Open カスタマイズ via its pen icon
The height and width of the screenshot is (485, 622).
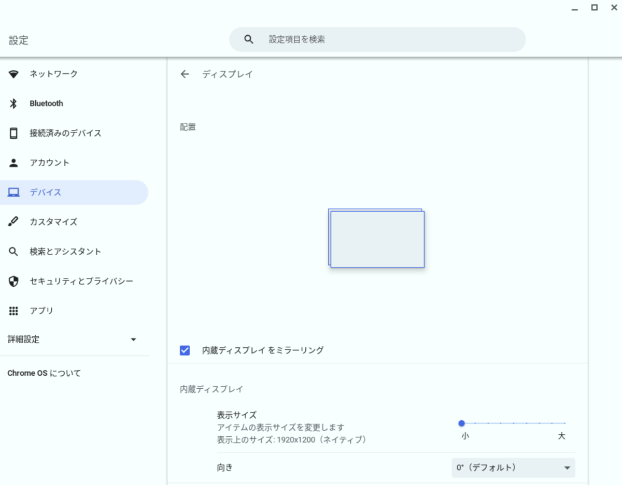coord(13,222)
